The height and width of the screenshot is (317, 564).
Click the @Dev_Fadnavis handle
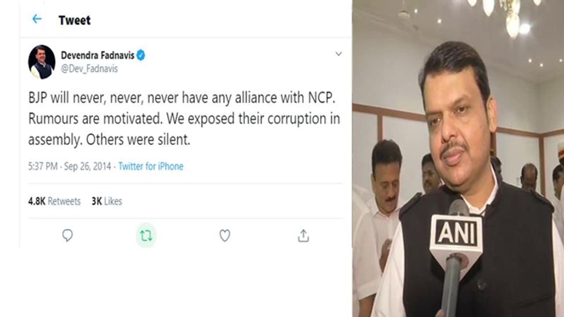tap(89, 69)
